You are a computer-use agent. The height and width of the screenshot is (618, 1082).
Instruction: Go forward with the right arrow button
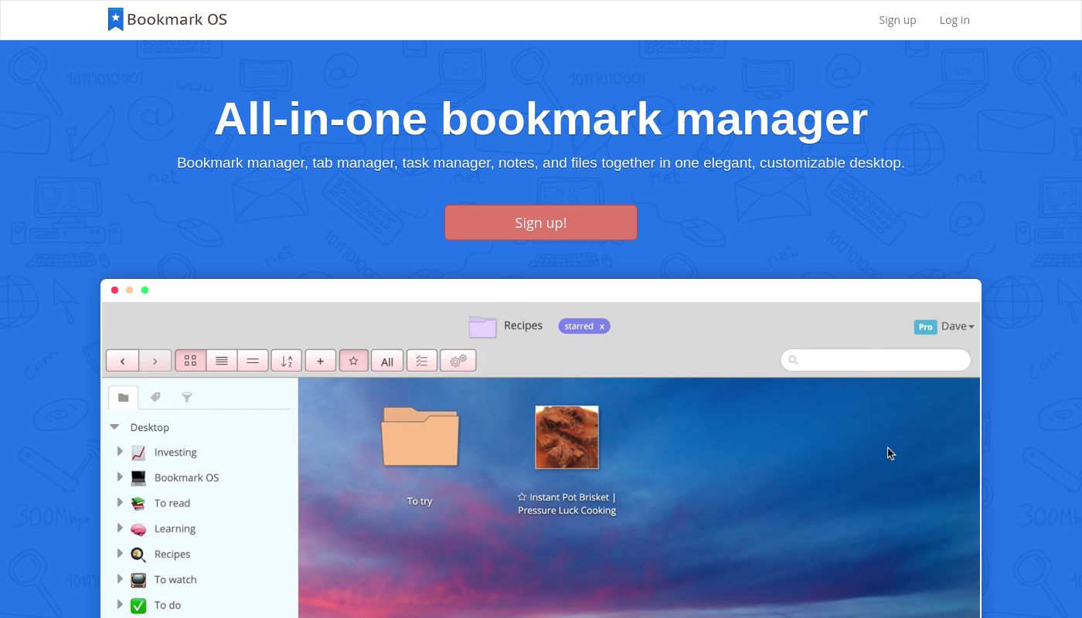(155, 361)
